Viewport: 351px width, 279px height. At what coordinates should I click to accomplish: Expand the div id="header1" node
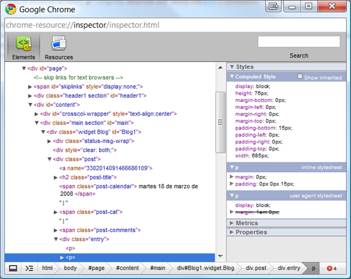[30, 96]
